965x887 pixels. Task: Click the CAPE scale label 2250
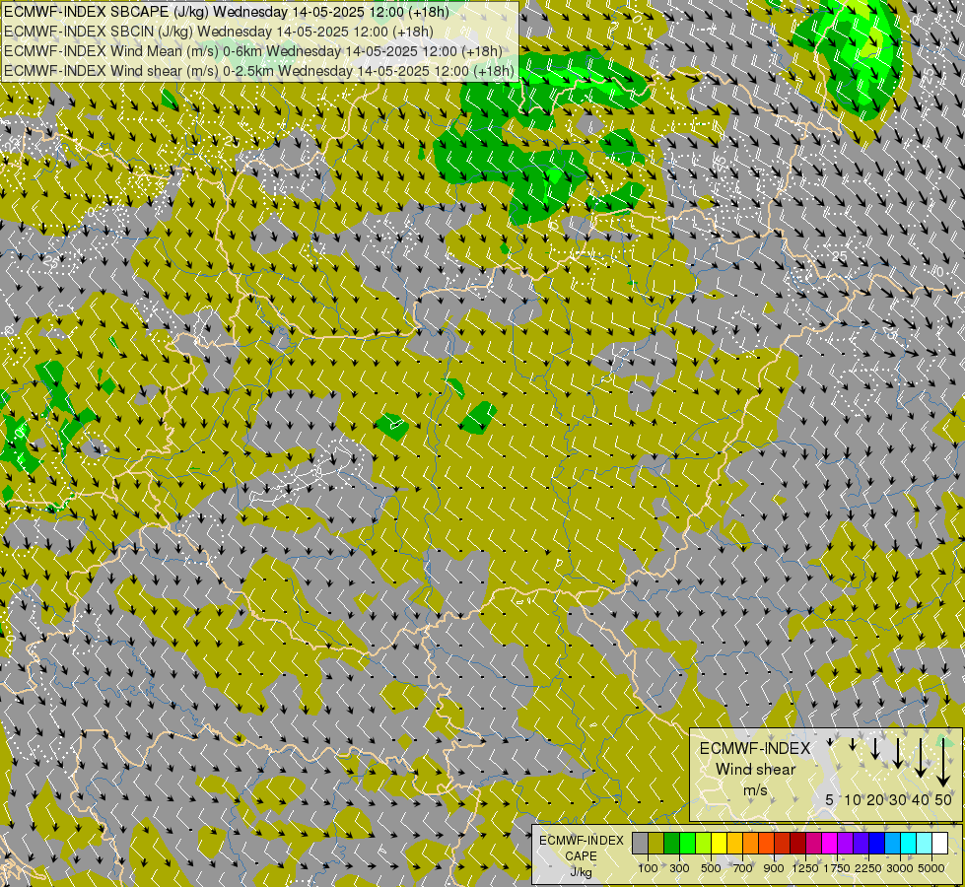coord(867,868)
